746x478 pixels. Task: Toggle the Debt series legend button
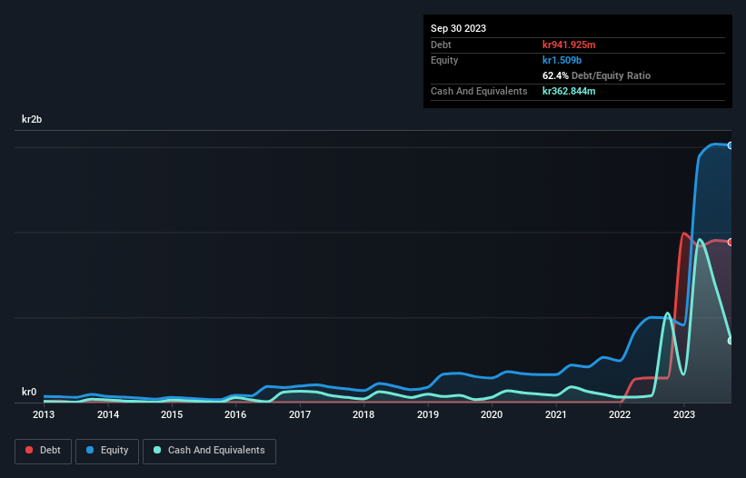(x=43, y=451)
